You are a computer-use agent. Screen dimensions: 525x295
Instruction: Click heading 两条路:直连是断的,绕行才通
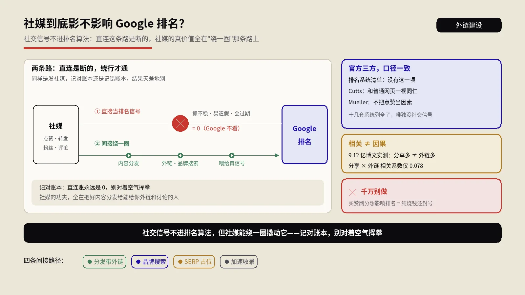(x=80, y=68)
